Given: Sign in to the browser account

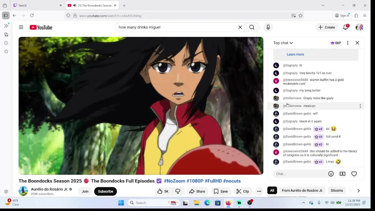Looking at the screenshot, I should click(342, 16).
